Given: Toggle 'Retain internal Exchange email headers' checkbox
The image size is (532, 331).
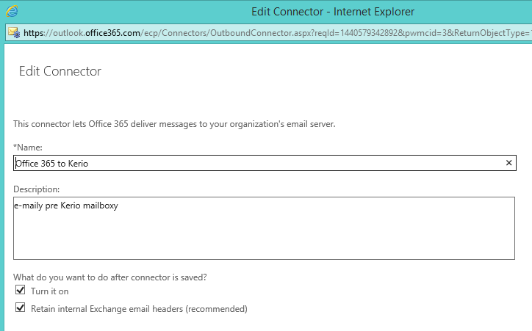Looking at the screenshot, I should 20,308.
